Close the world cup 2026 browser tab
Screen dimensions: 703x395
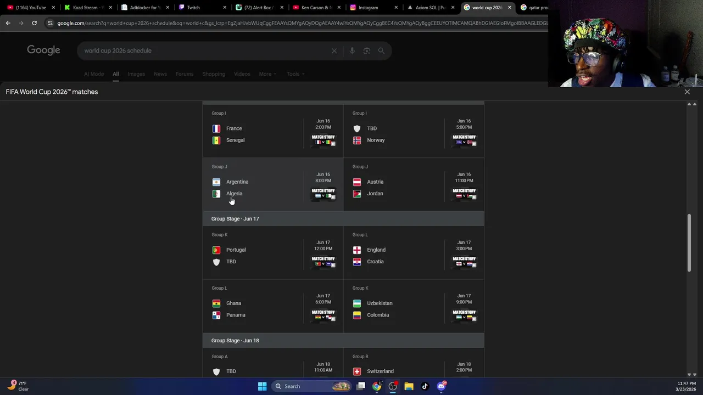pyautogui.click(x=509, y=8)
